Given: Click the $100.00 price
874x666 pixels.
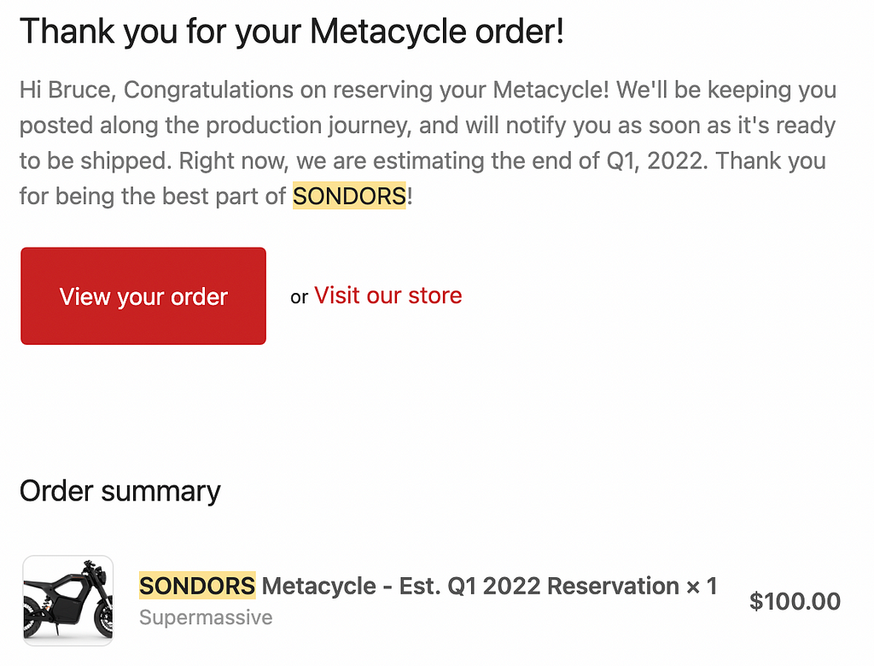Looking at the screenshot, I should (x=795, y=601).
